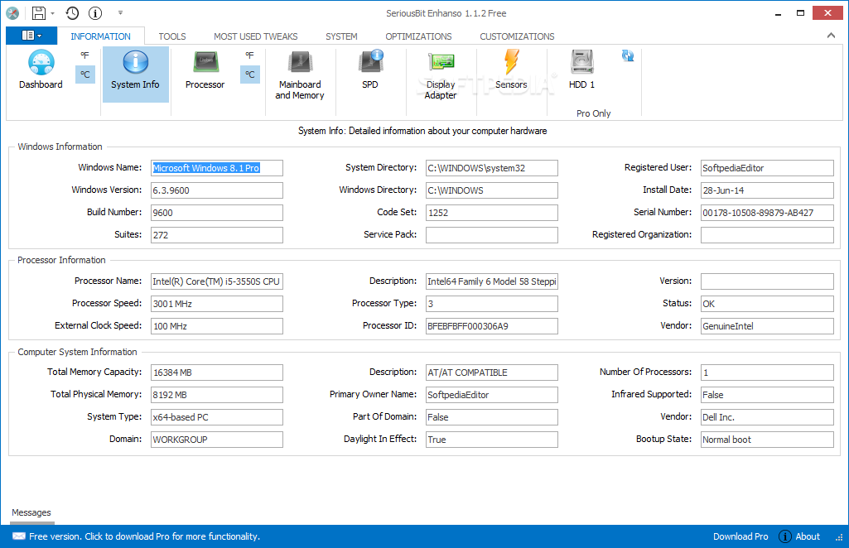Click the Dell Inc. vendor field
The width and height of the screenshot is (849, 548).
pyautogui.click(x=767, y=417)
